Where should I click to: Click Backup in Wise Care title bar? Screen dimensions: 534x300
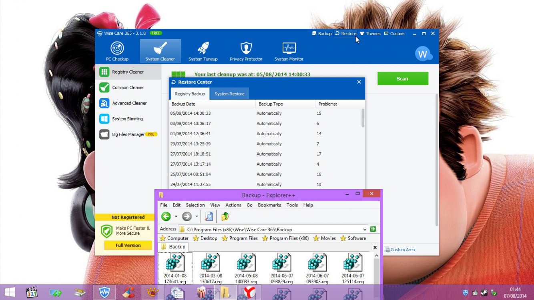click(x=322, y=34)
